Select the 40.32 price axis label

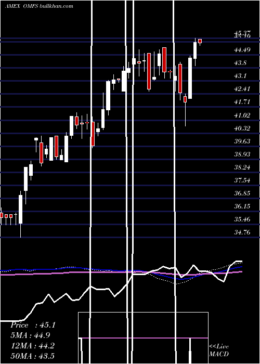242,128
